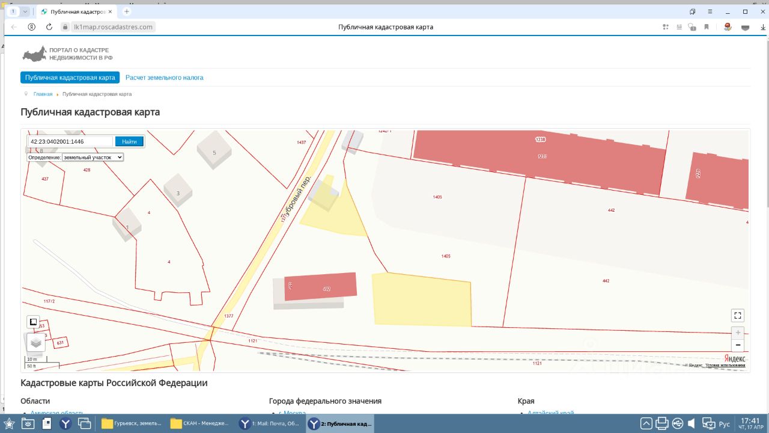Close the Публичная кадастровая карта browser tab
The width and height of the screenshot is (769, 433).
pos(110,11)
